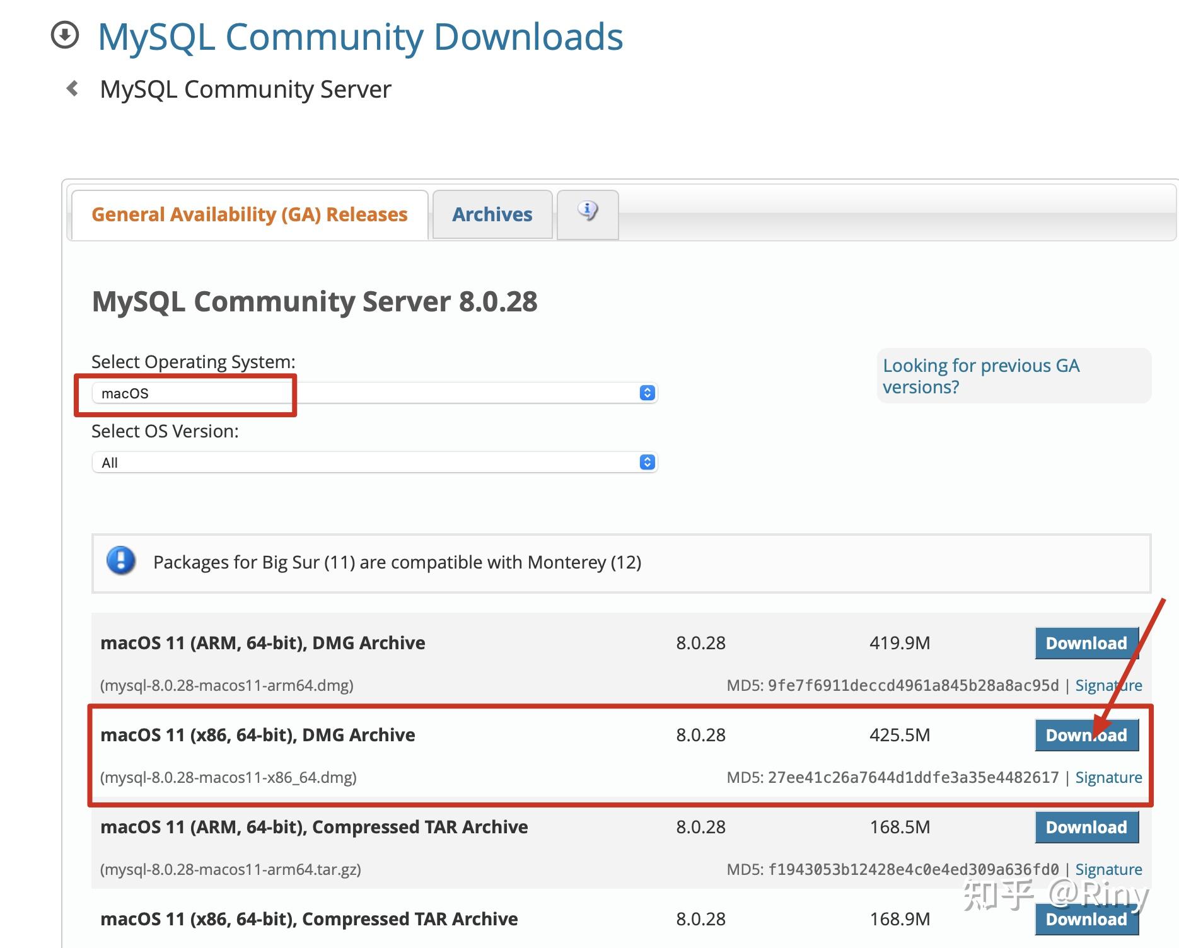The height and width of the screenshot is (948, 1179).
Task: Download x86 Compressed TAR Archive
Action: (1086, 919)
